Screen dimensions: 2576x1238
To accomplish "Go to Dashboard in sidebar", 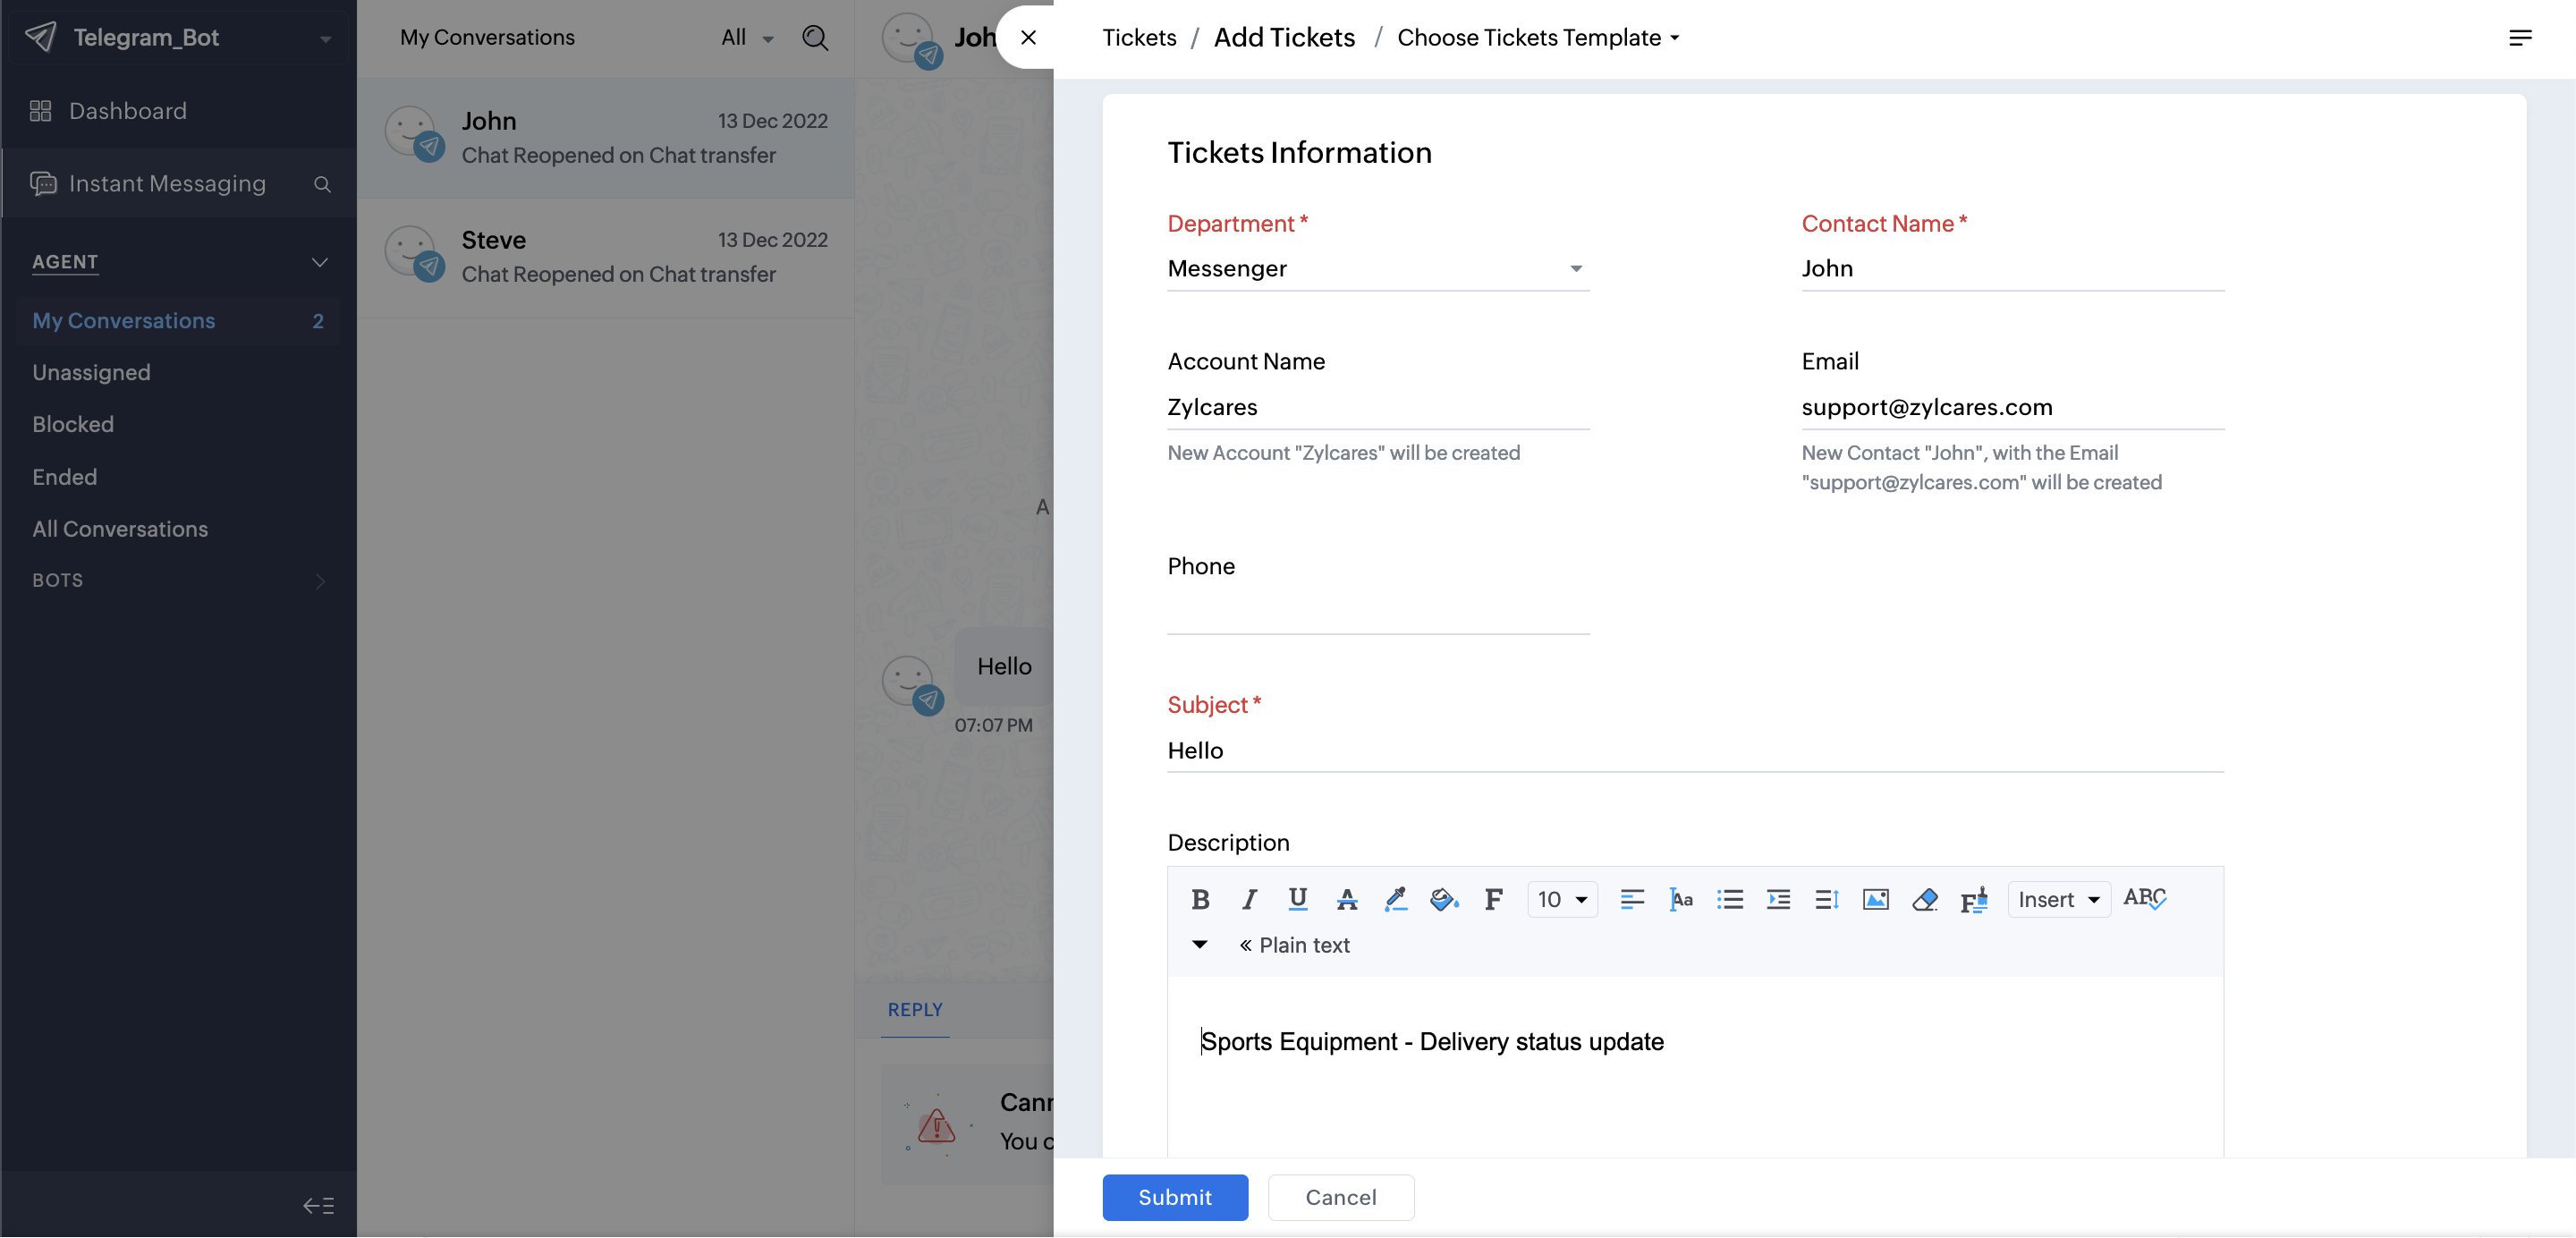I will point(127,111).
